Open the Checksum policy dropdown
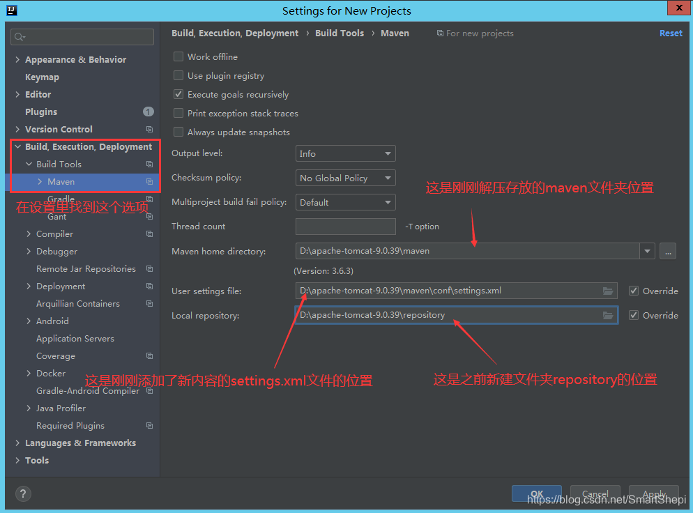Image resolution: width=693 pixels, height=513 pixels. 345,178
